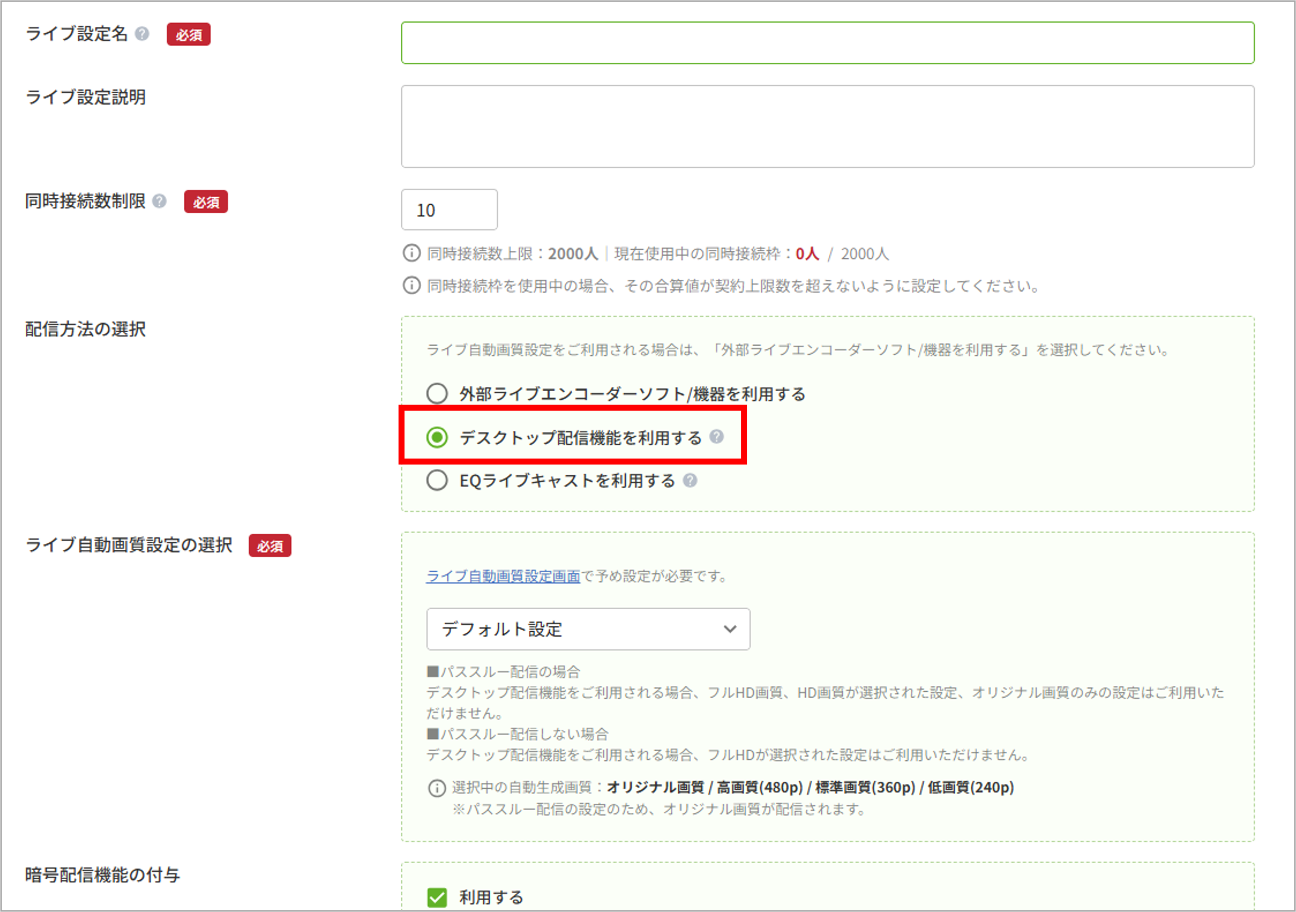Click the 必須 badge beside ライブ自動画質設定の選択
The height and width of the screenshot is (912, 1296).
[270, 546]
